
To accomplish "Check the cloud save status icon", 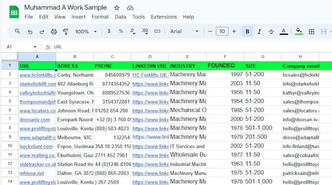I will (x=130, y=8).
